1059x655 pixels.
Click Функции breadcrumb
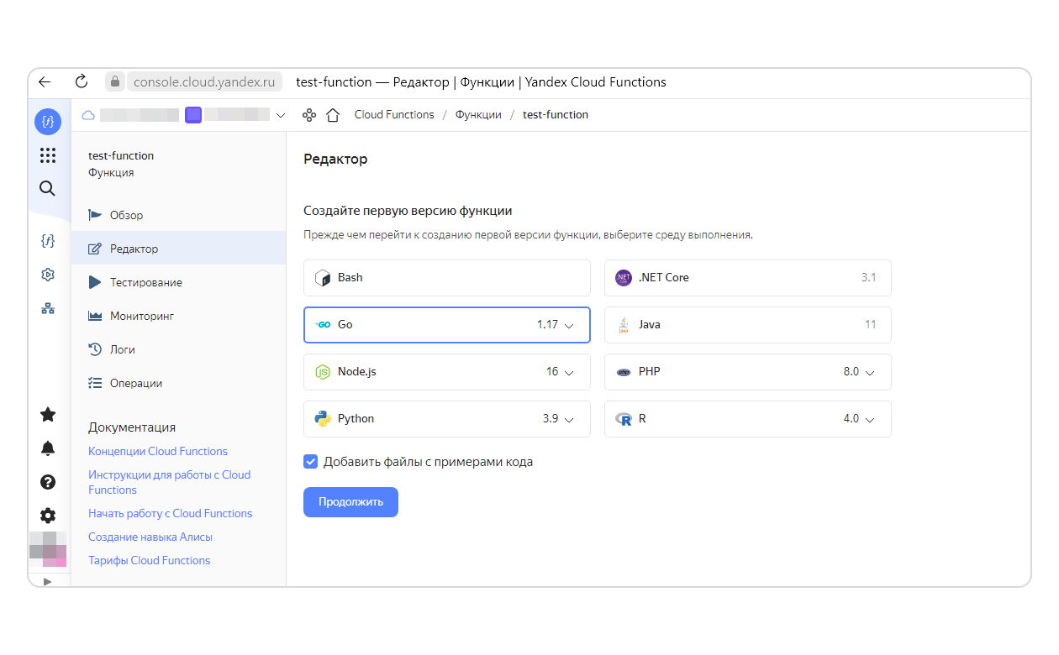coord(478,115)
